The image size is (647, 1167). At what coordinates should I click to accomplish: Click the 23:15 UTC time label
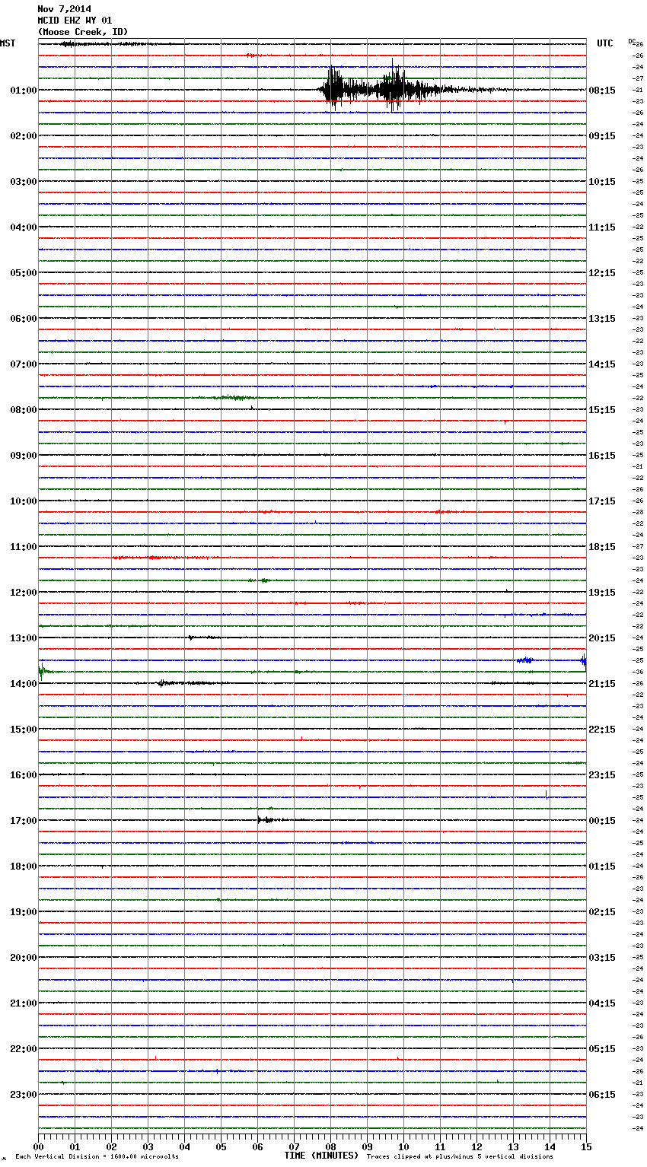(x=602, y=775)
